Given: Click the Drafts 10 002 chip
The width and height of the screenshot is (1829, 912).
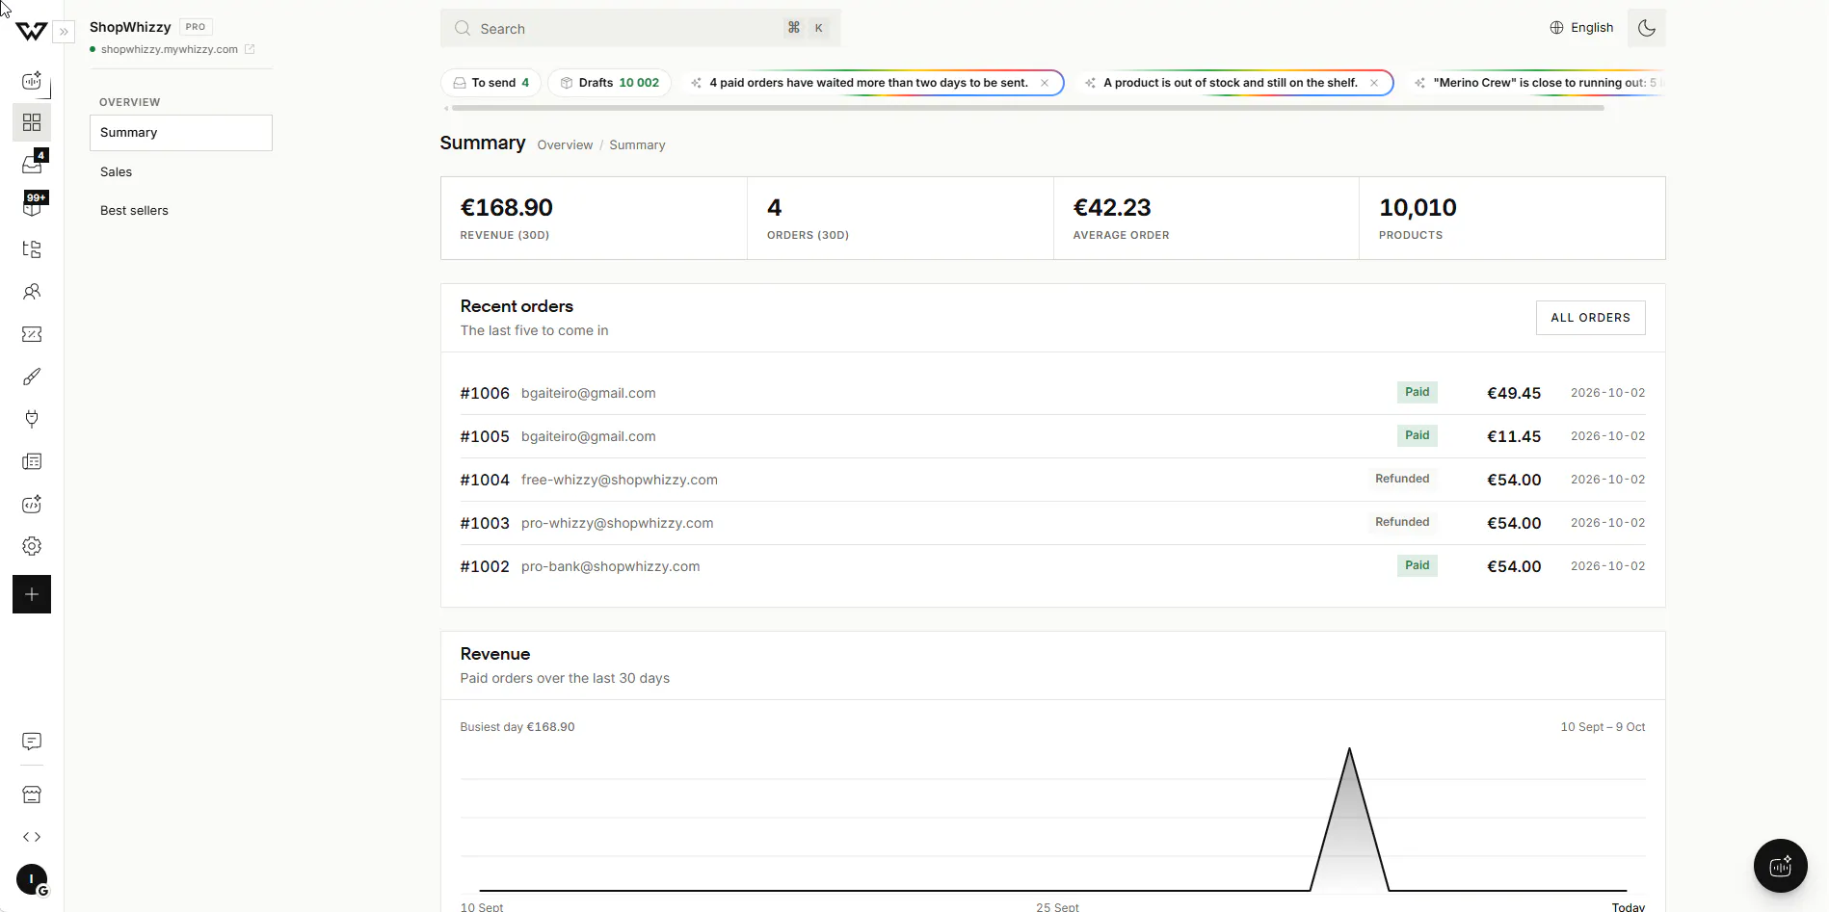Looking at the screenshot, I should pos(609,83).
